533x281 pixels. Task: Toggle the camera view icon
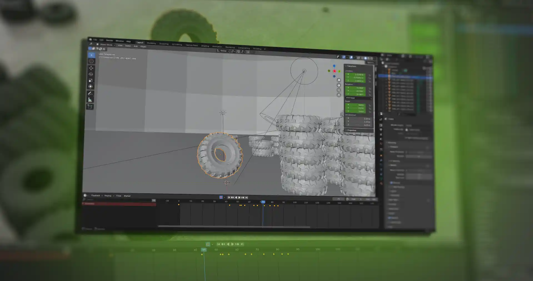(x=339, y=90)
